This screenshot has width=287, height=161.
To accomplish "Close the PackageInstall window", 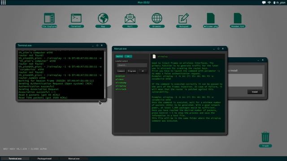I will [263, 60].
